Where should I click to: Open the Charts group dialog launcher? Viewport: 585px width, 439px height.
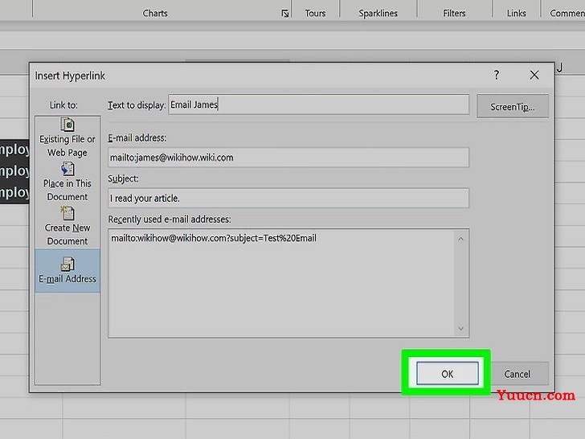(x=285, y=14)
